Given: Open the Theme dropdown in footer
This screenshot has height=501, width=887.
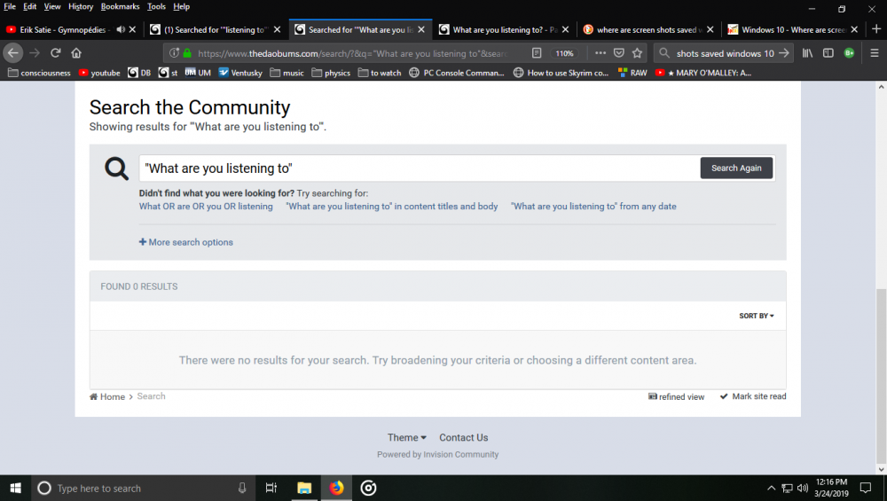Looking at the screenshot, I should (406, 437).
